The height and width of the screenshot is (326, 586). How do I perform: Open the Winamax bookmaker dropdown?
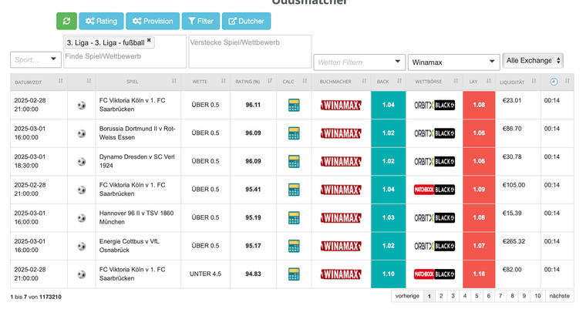tap(453, 62)
